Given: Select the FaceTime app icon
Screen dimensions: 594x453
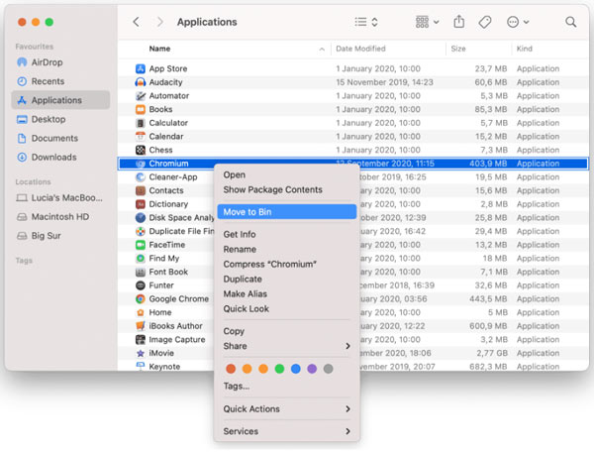Looking at the screenshot, I should (x=141, y=245).
